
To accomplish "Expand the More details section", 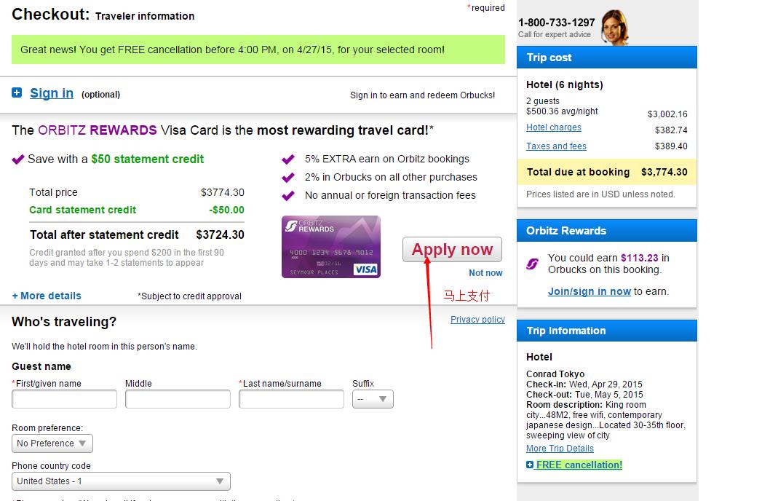I will pos(47,296).
